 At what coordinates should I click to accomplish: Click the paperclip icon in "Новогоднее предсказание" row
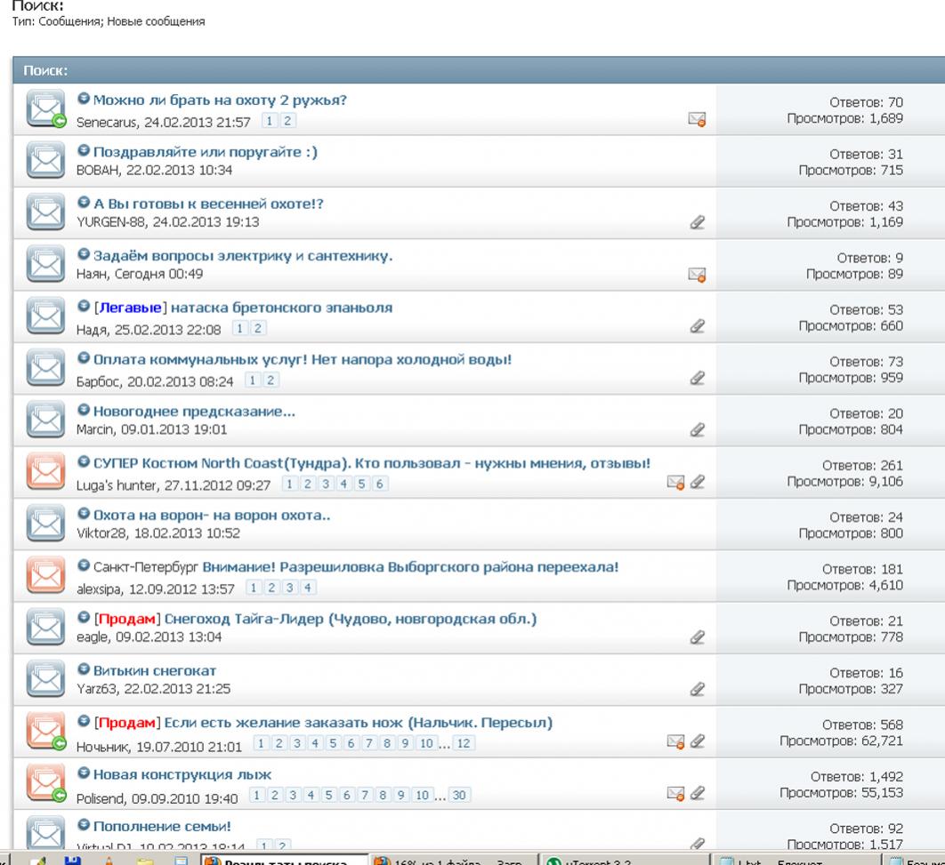point(698,429)
